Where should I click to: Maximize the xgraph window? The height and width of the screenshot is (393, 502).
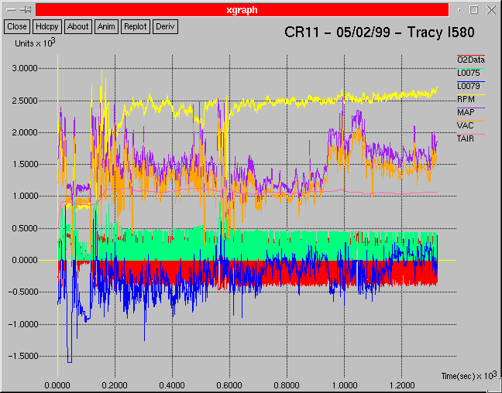[474, 10]
